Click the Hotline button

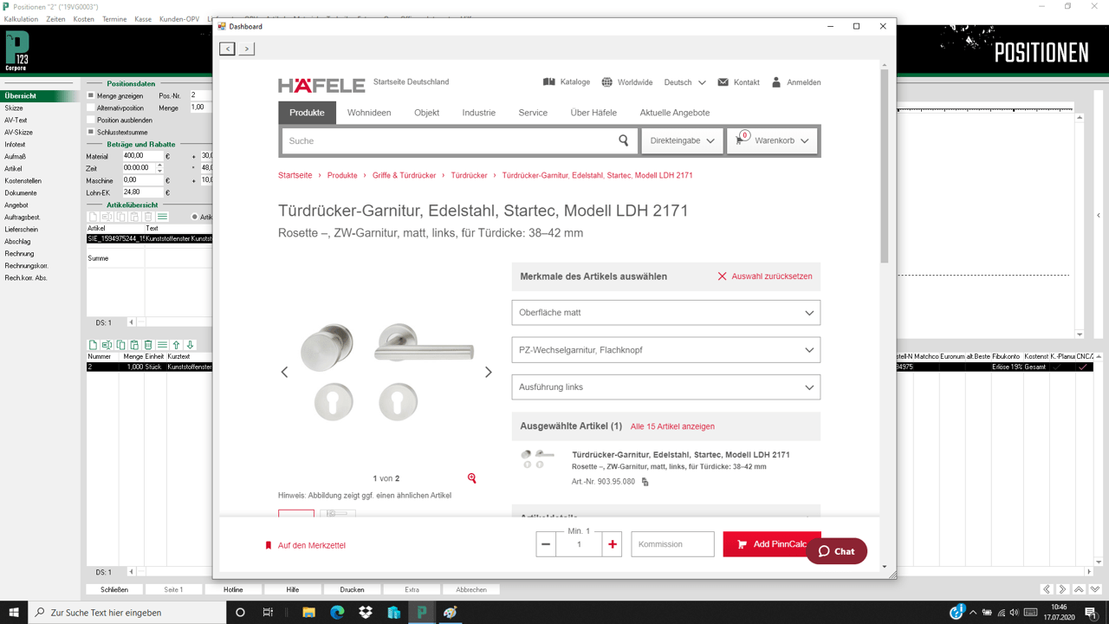(233, 589)
